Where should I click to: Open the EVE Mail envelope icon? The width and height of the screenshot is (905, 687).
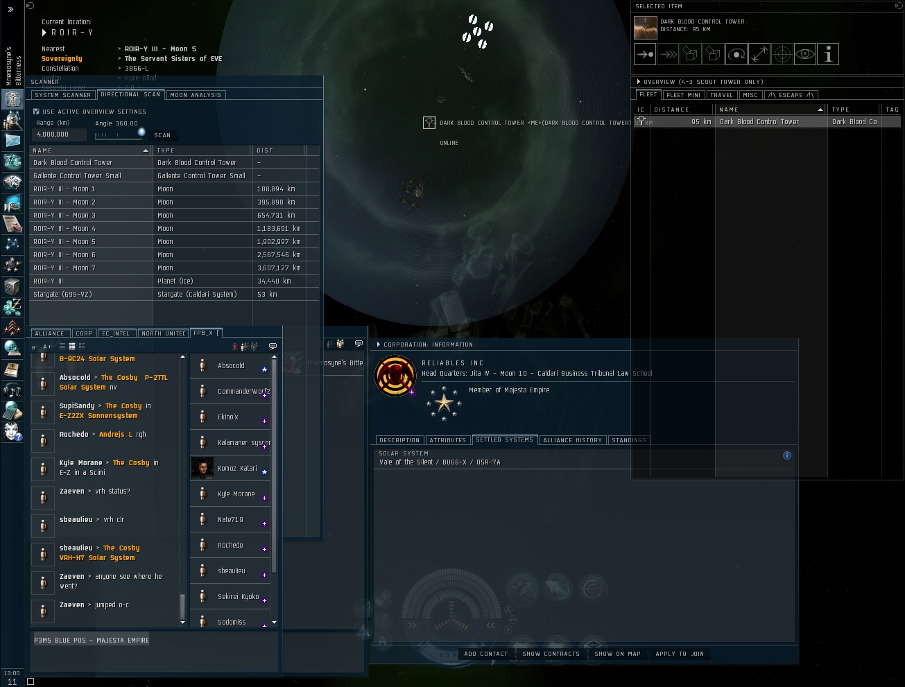point(12,141)
